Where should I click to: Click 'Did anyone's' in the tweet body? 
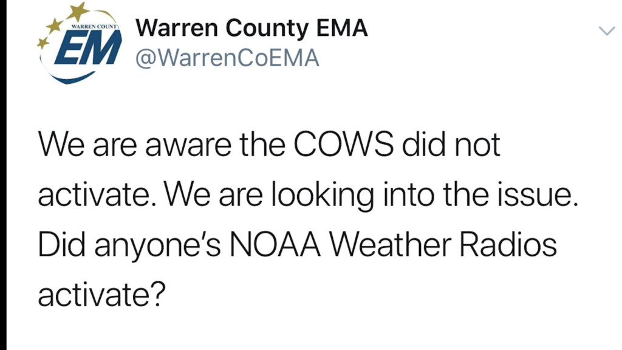(x=129, y=246)
